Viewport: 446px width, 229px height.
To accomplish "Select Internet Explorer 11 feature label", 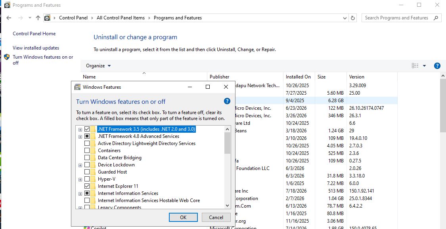I will 118,186.
